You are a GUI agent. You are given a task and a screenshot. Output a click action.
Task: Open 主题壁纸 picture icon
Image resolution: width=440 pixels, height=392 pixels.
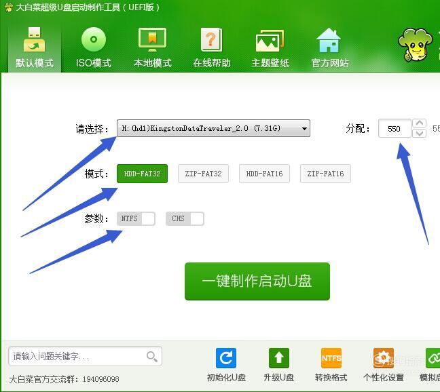270,47
